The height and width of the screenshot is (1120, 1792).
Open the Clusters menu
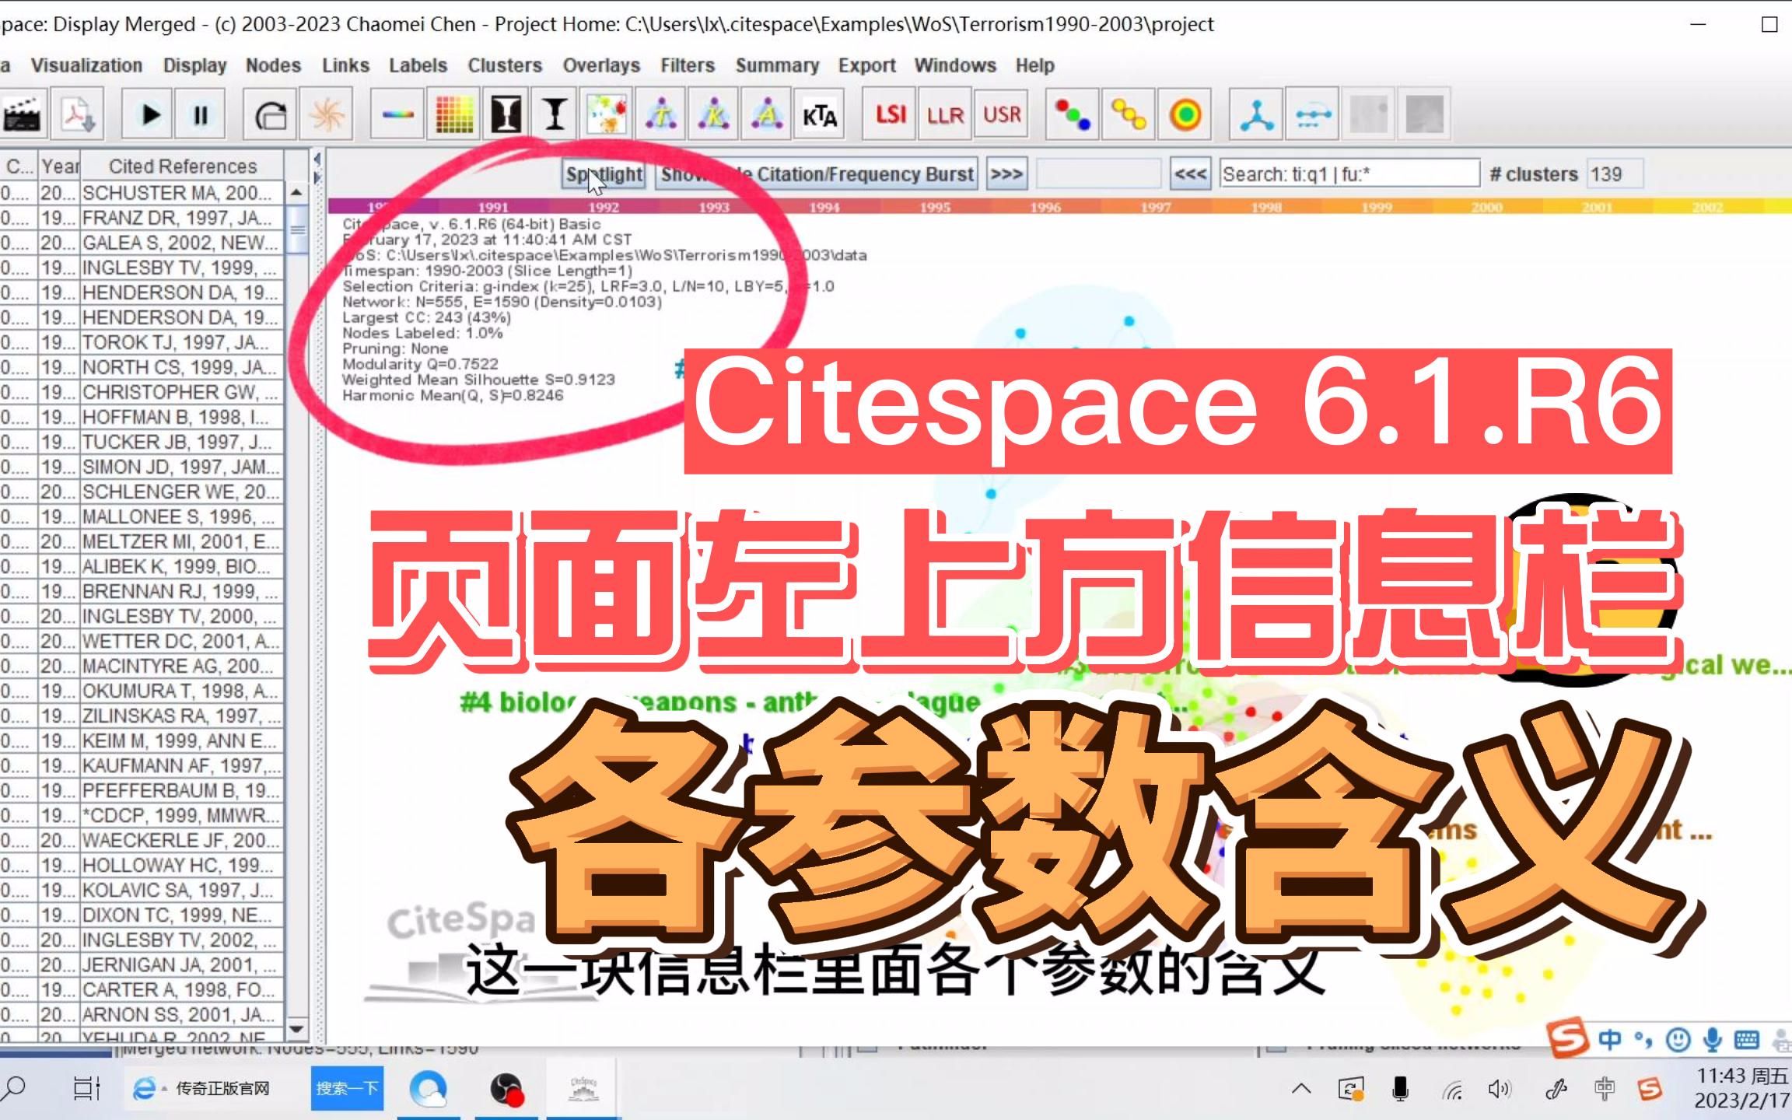click(x=505, y=65)
